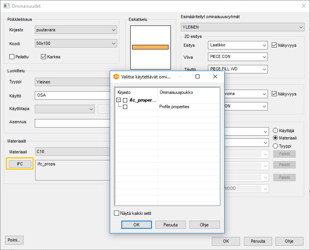Uncheck the Karkea checkbox
This screenshot has height=250, width=310.
[44, 57]
